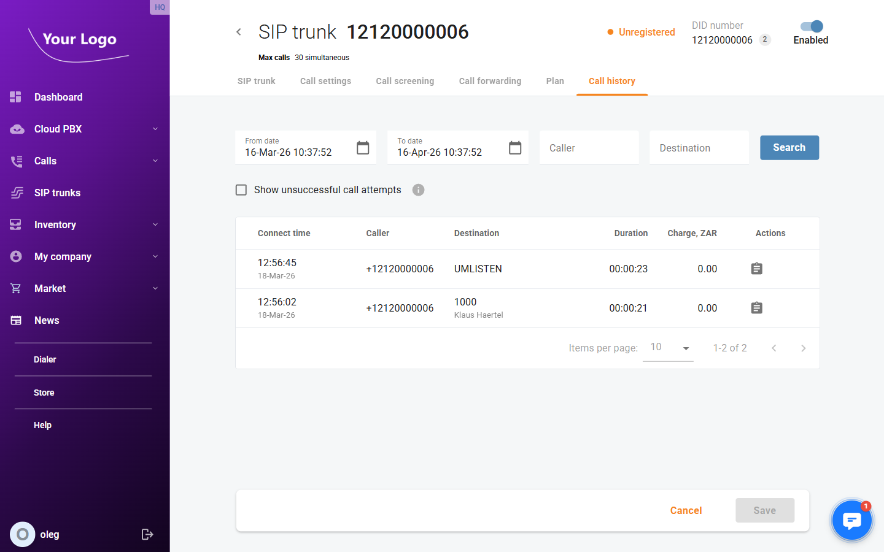Click the Cancel button

686,510
